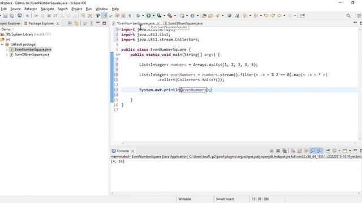Close the Package Explorer view
Viewport: 362px width, 203px height.
tap(58, 24)
